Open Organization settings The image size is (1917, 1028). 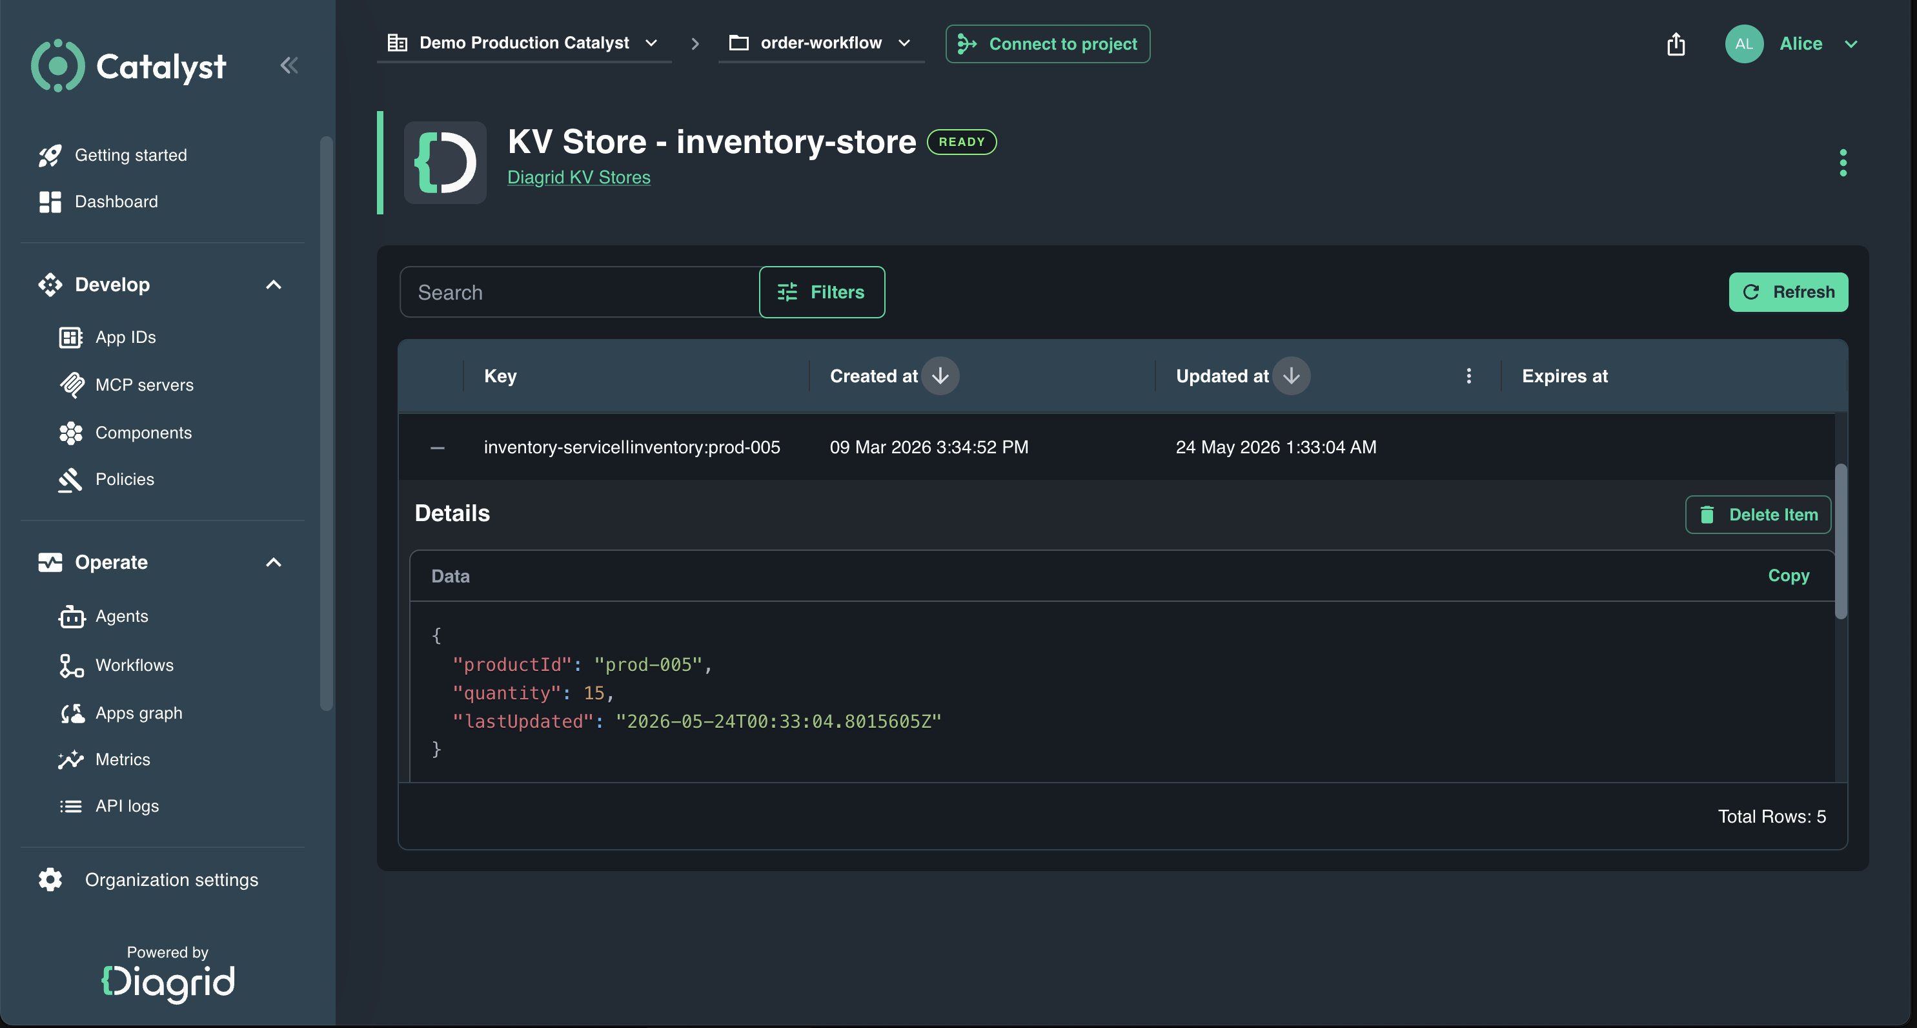tap(172, 879)
